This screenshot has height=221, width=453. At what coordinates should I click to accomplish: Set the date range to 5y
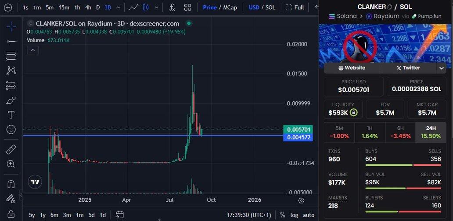pos(32,215)
